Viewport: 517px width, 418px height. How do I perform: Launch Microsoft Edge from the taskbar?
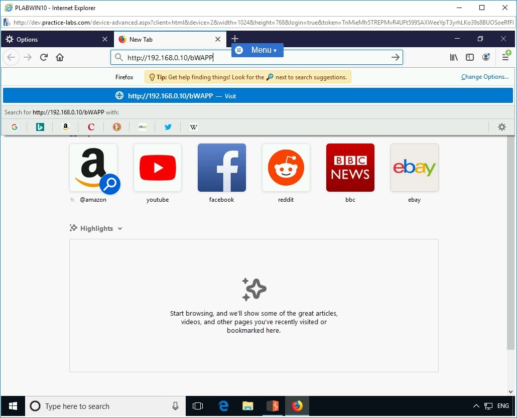pos(223,406)
